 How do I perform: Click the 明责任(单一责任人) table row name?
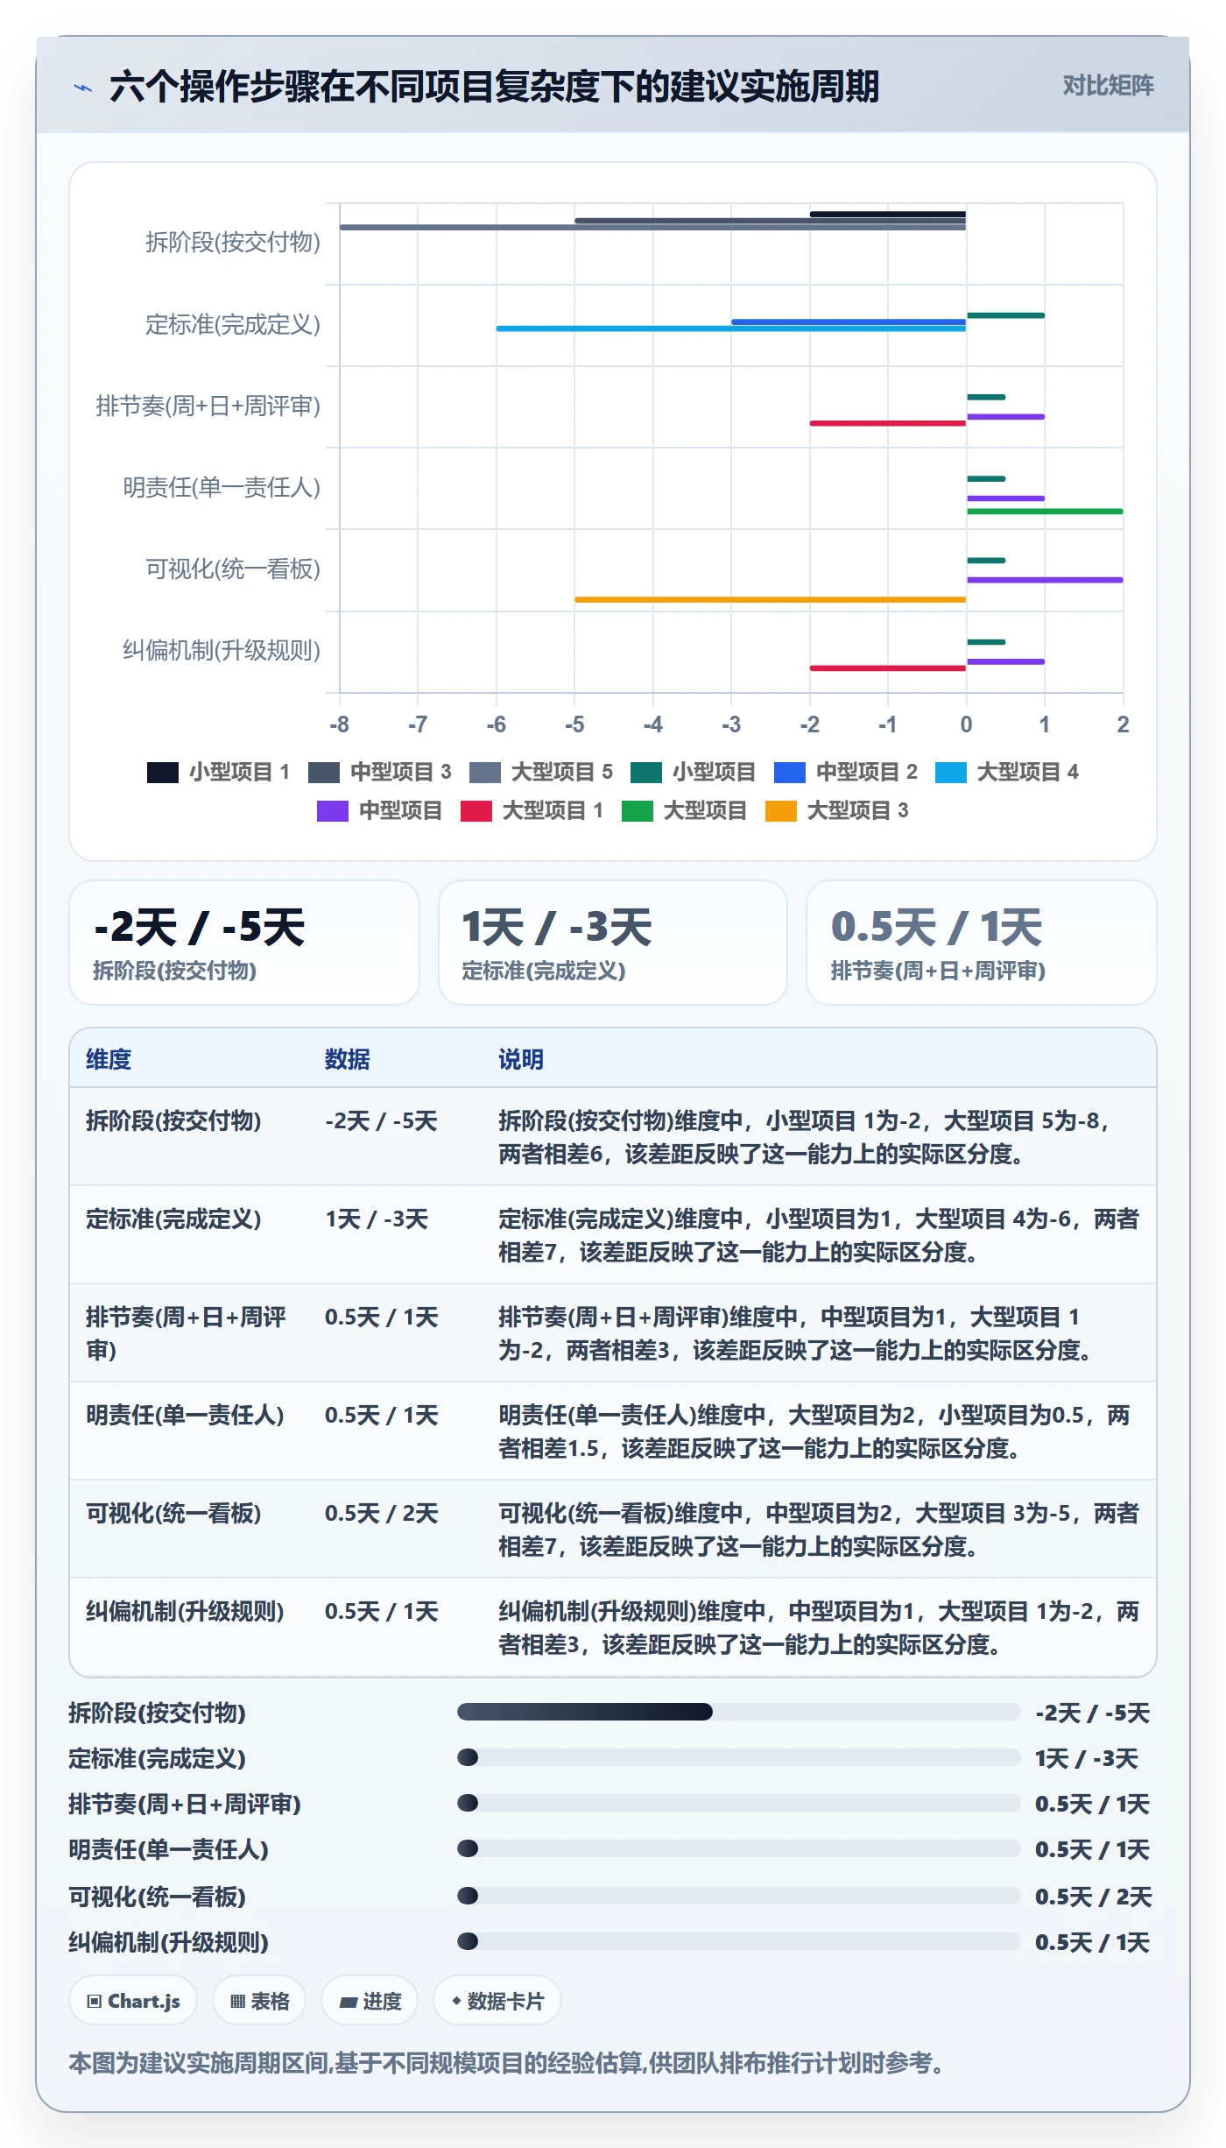[x=185, y=1415]
